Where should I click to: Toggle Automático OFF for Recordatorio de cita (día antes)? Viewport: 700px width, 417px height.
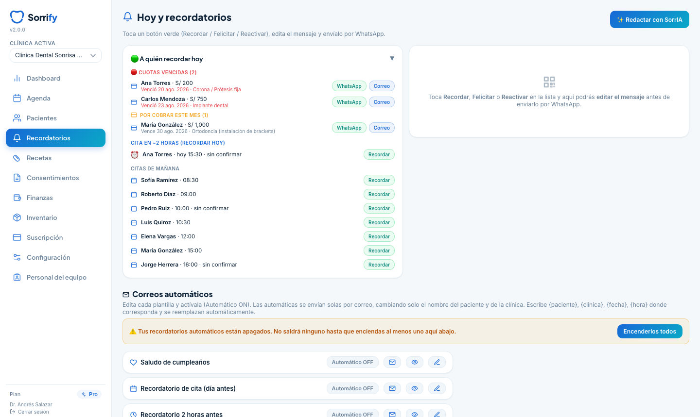point(352,388)
